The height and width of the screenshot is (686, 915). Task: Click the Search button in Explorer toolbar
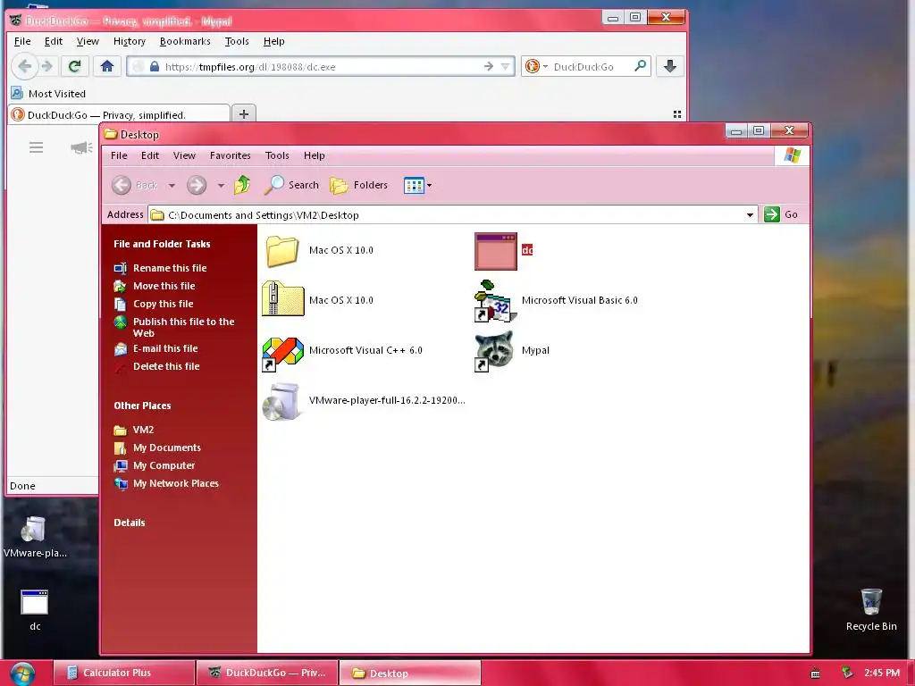292,186
